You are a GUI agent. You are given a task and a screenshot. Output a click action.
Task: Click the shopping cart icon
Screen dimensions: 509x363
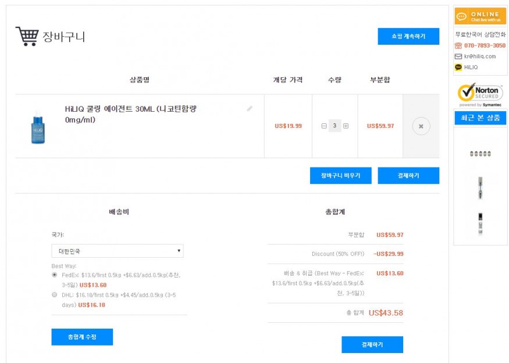tap(27, 36)
